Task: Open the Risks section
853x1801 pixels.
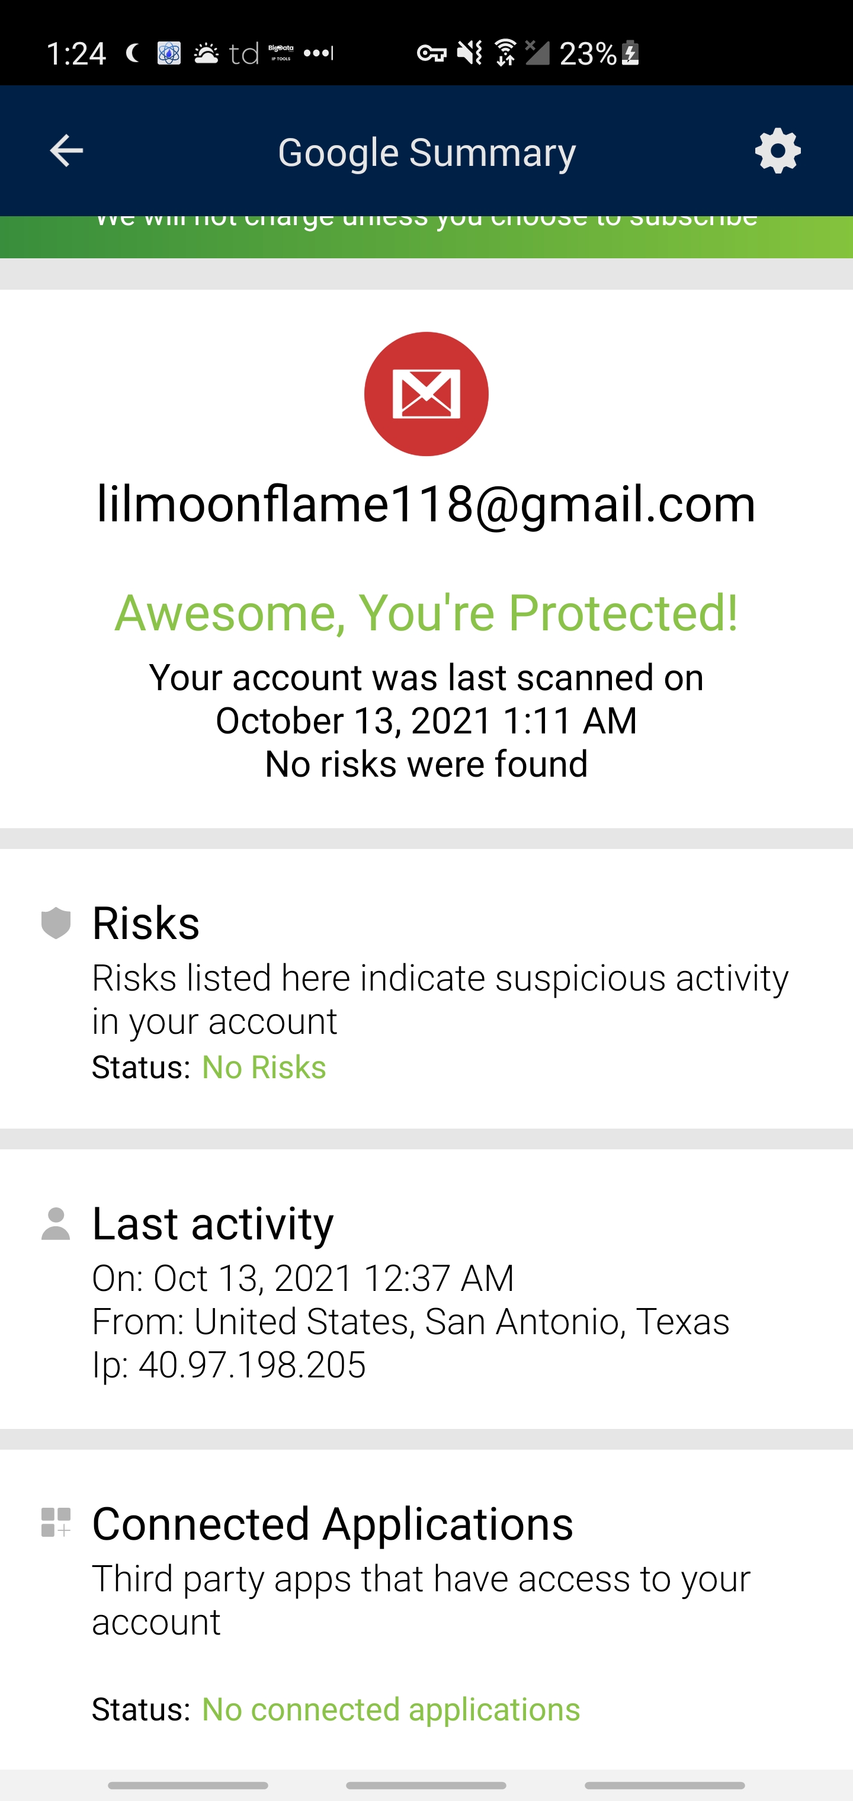Action: [146, 923]
